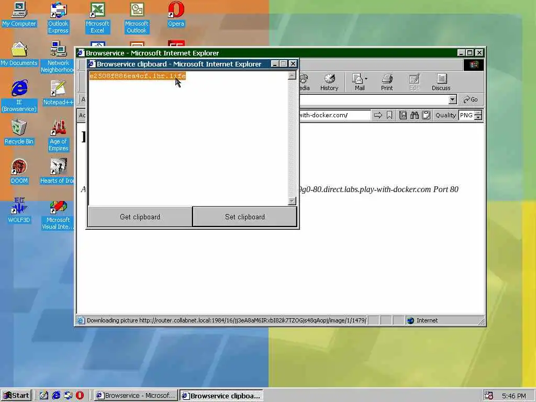Click the Browservice find binoculars icon
Image resolution: width=536 pixels, height=402 pixels.
415,115
